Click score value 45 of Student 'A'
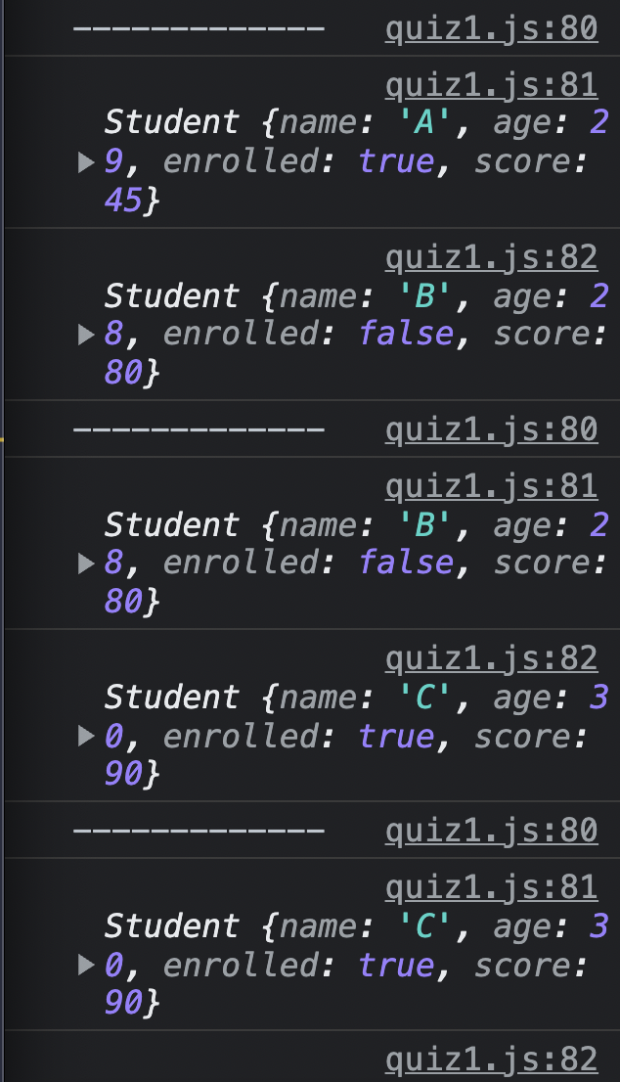Screen dimensions: 620x1082 [123, 201]
